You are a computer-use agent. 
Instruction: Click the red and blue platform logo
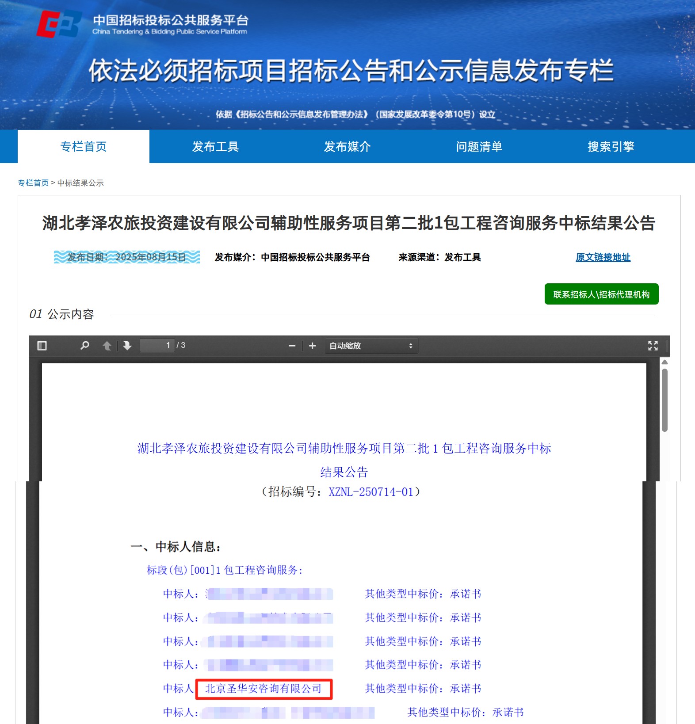59,24
